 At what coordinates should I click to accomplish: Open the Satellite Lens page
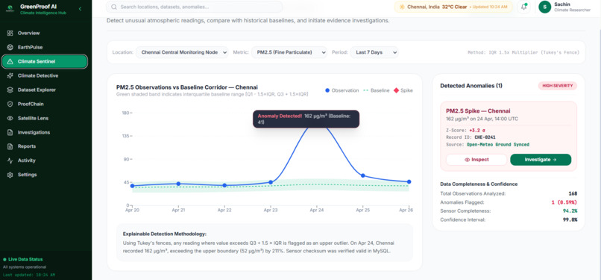(x=45, y=119)
